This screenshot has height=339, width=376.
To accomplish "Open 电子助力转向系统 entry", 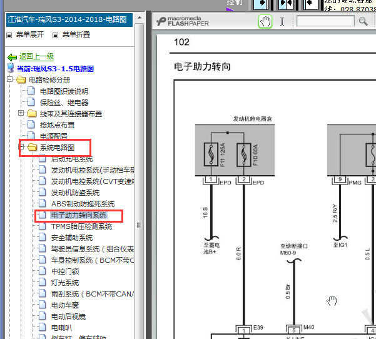I will tap(79, 215).
